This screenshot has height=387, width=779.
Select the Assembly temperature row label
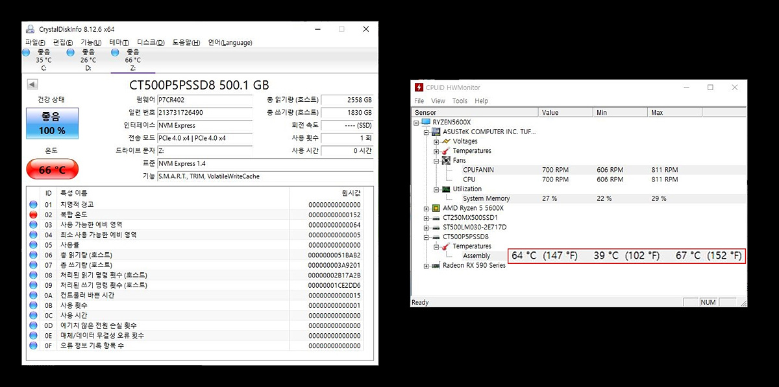tap(476, 256)
